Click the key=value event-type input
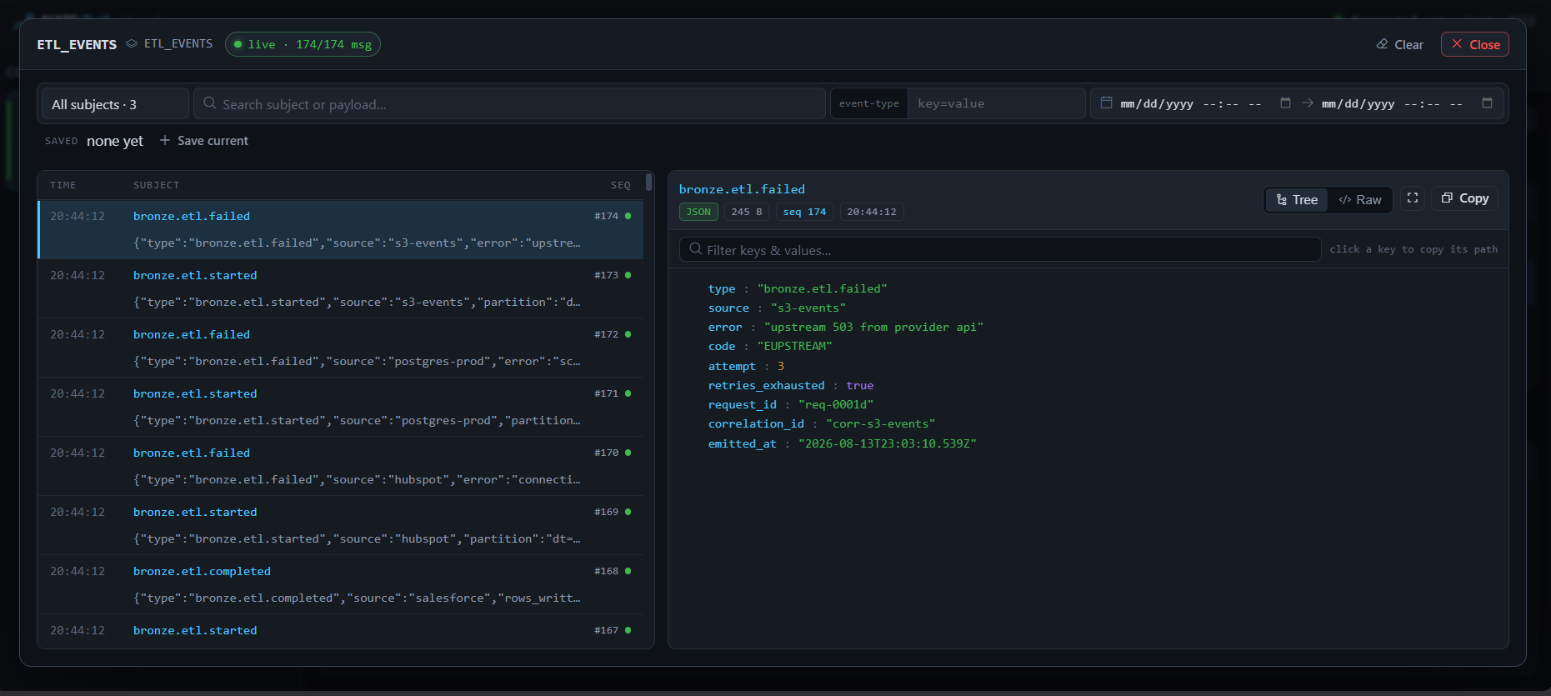Viewport: 1551px width, 696px height. coord(996,103)
